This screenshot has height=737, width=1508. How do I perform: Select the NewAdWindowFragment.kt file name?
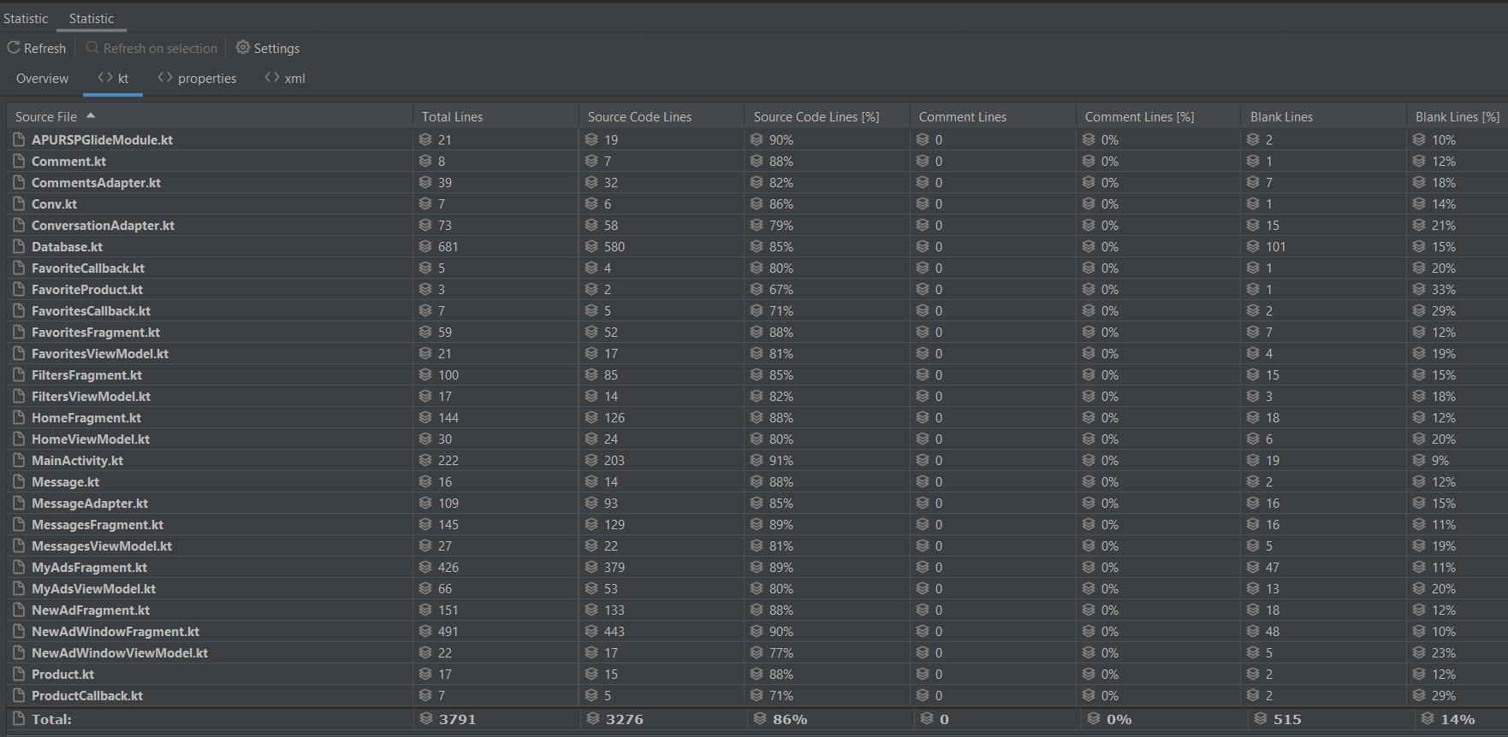pos(116,632)
